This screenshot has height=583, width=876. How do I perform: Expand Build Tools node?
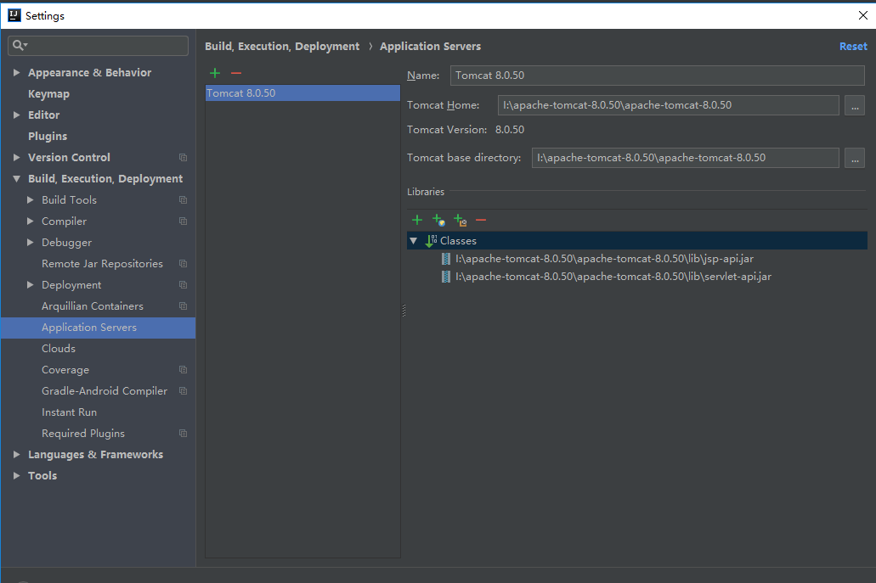(x=31, y=199)
